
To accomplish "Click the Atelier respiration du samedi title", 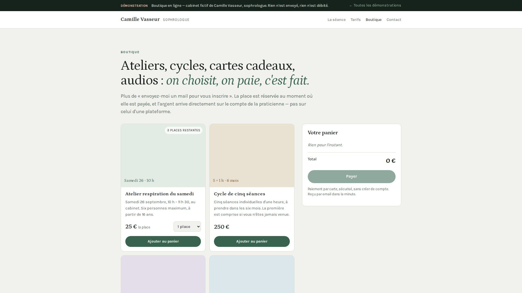I will (160, 194).
